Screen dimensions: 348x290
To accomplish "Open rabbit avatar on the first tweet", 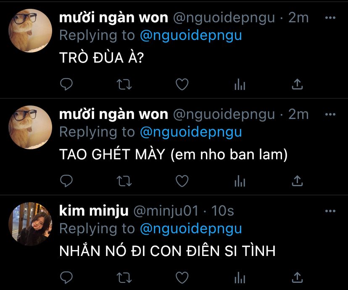I will tap(30, 31).
